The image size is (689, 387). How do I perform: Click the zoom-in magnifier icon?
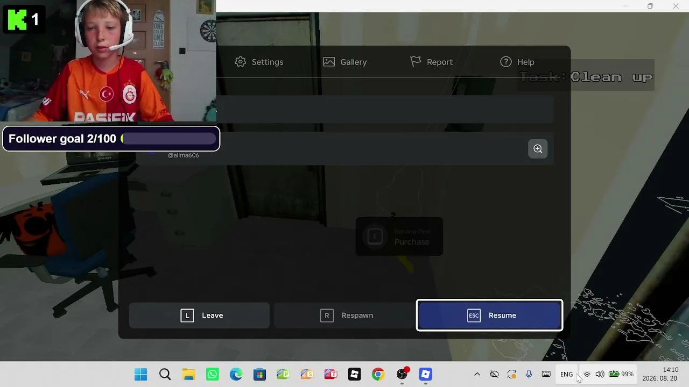538,149
